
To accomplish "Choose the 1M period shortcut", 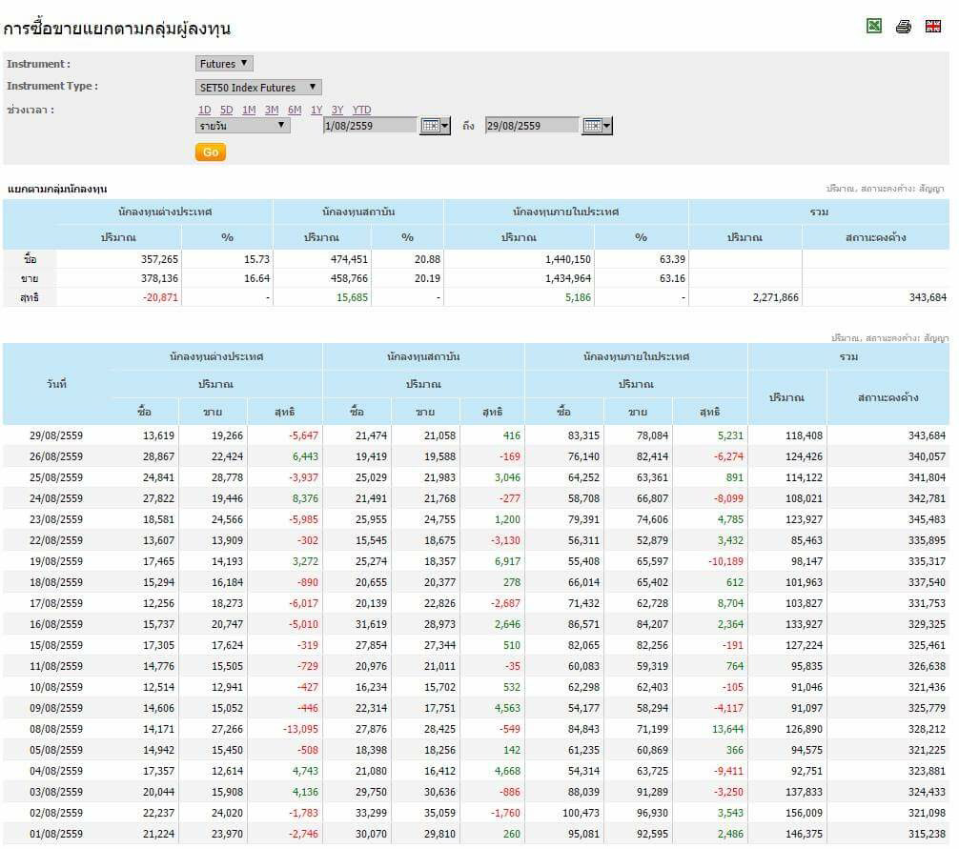I will (x=249, y=110).
